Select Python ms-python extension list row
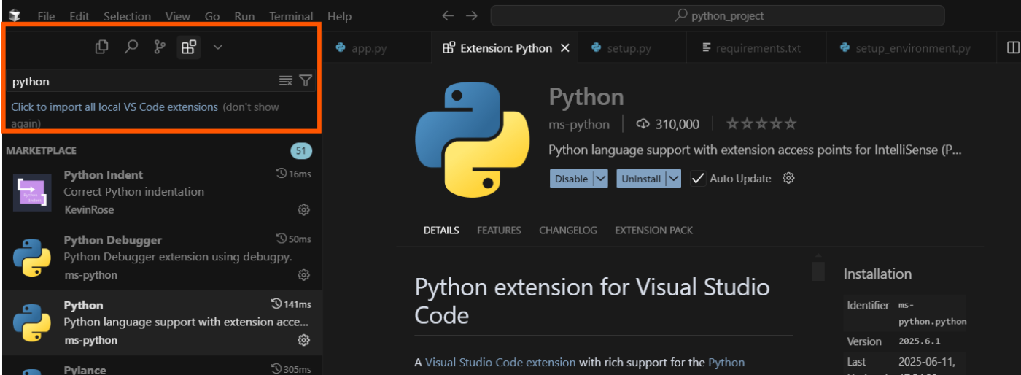The height and width of the screenshot is (375, 1021). (x=162, y=323)
